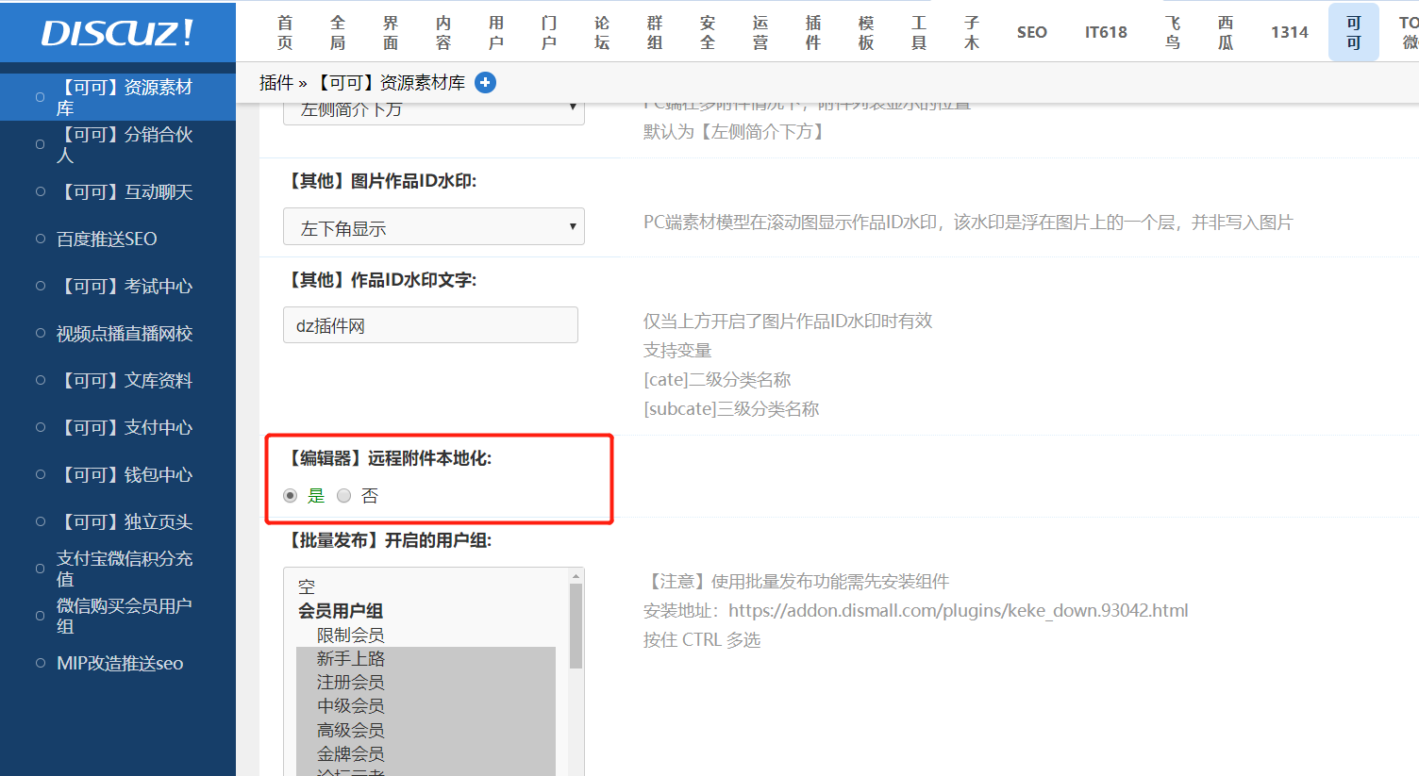Click the user group list scrollbar thumb
Screen dimensions: 1419x776
(x=576, y=626)
